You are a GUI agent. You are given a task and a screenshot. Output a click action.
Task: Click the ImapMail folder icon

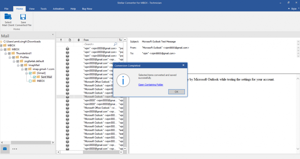click(26, 65)
